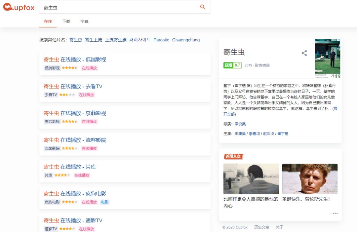Search alternate title Gisaengchung

tap(186, 40)
